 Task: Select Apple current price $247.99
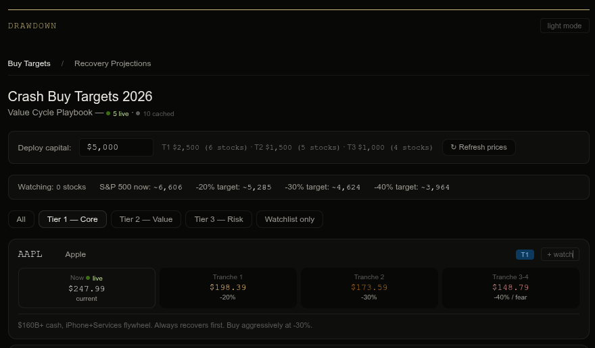tap(87, 289)
